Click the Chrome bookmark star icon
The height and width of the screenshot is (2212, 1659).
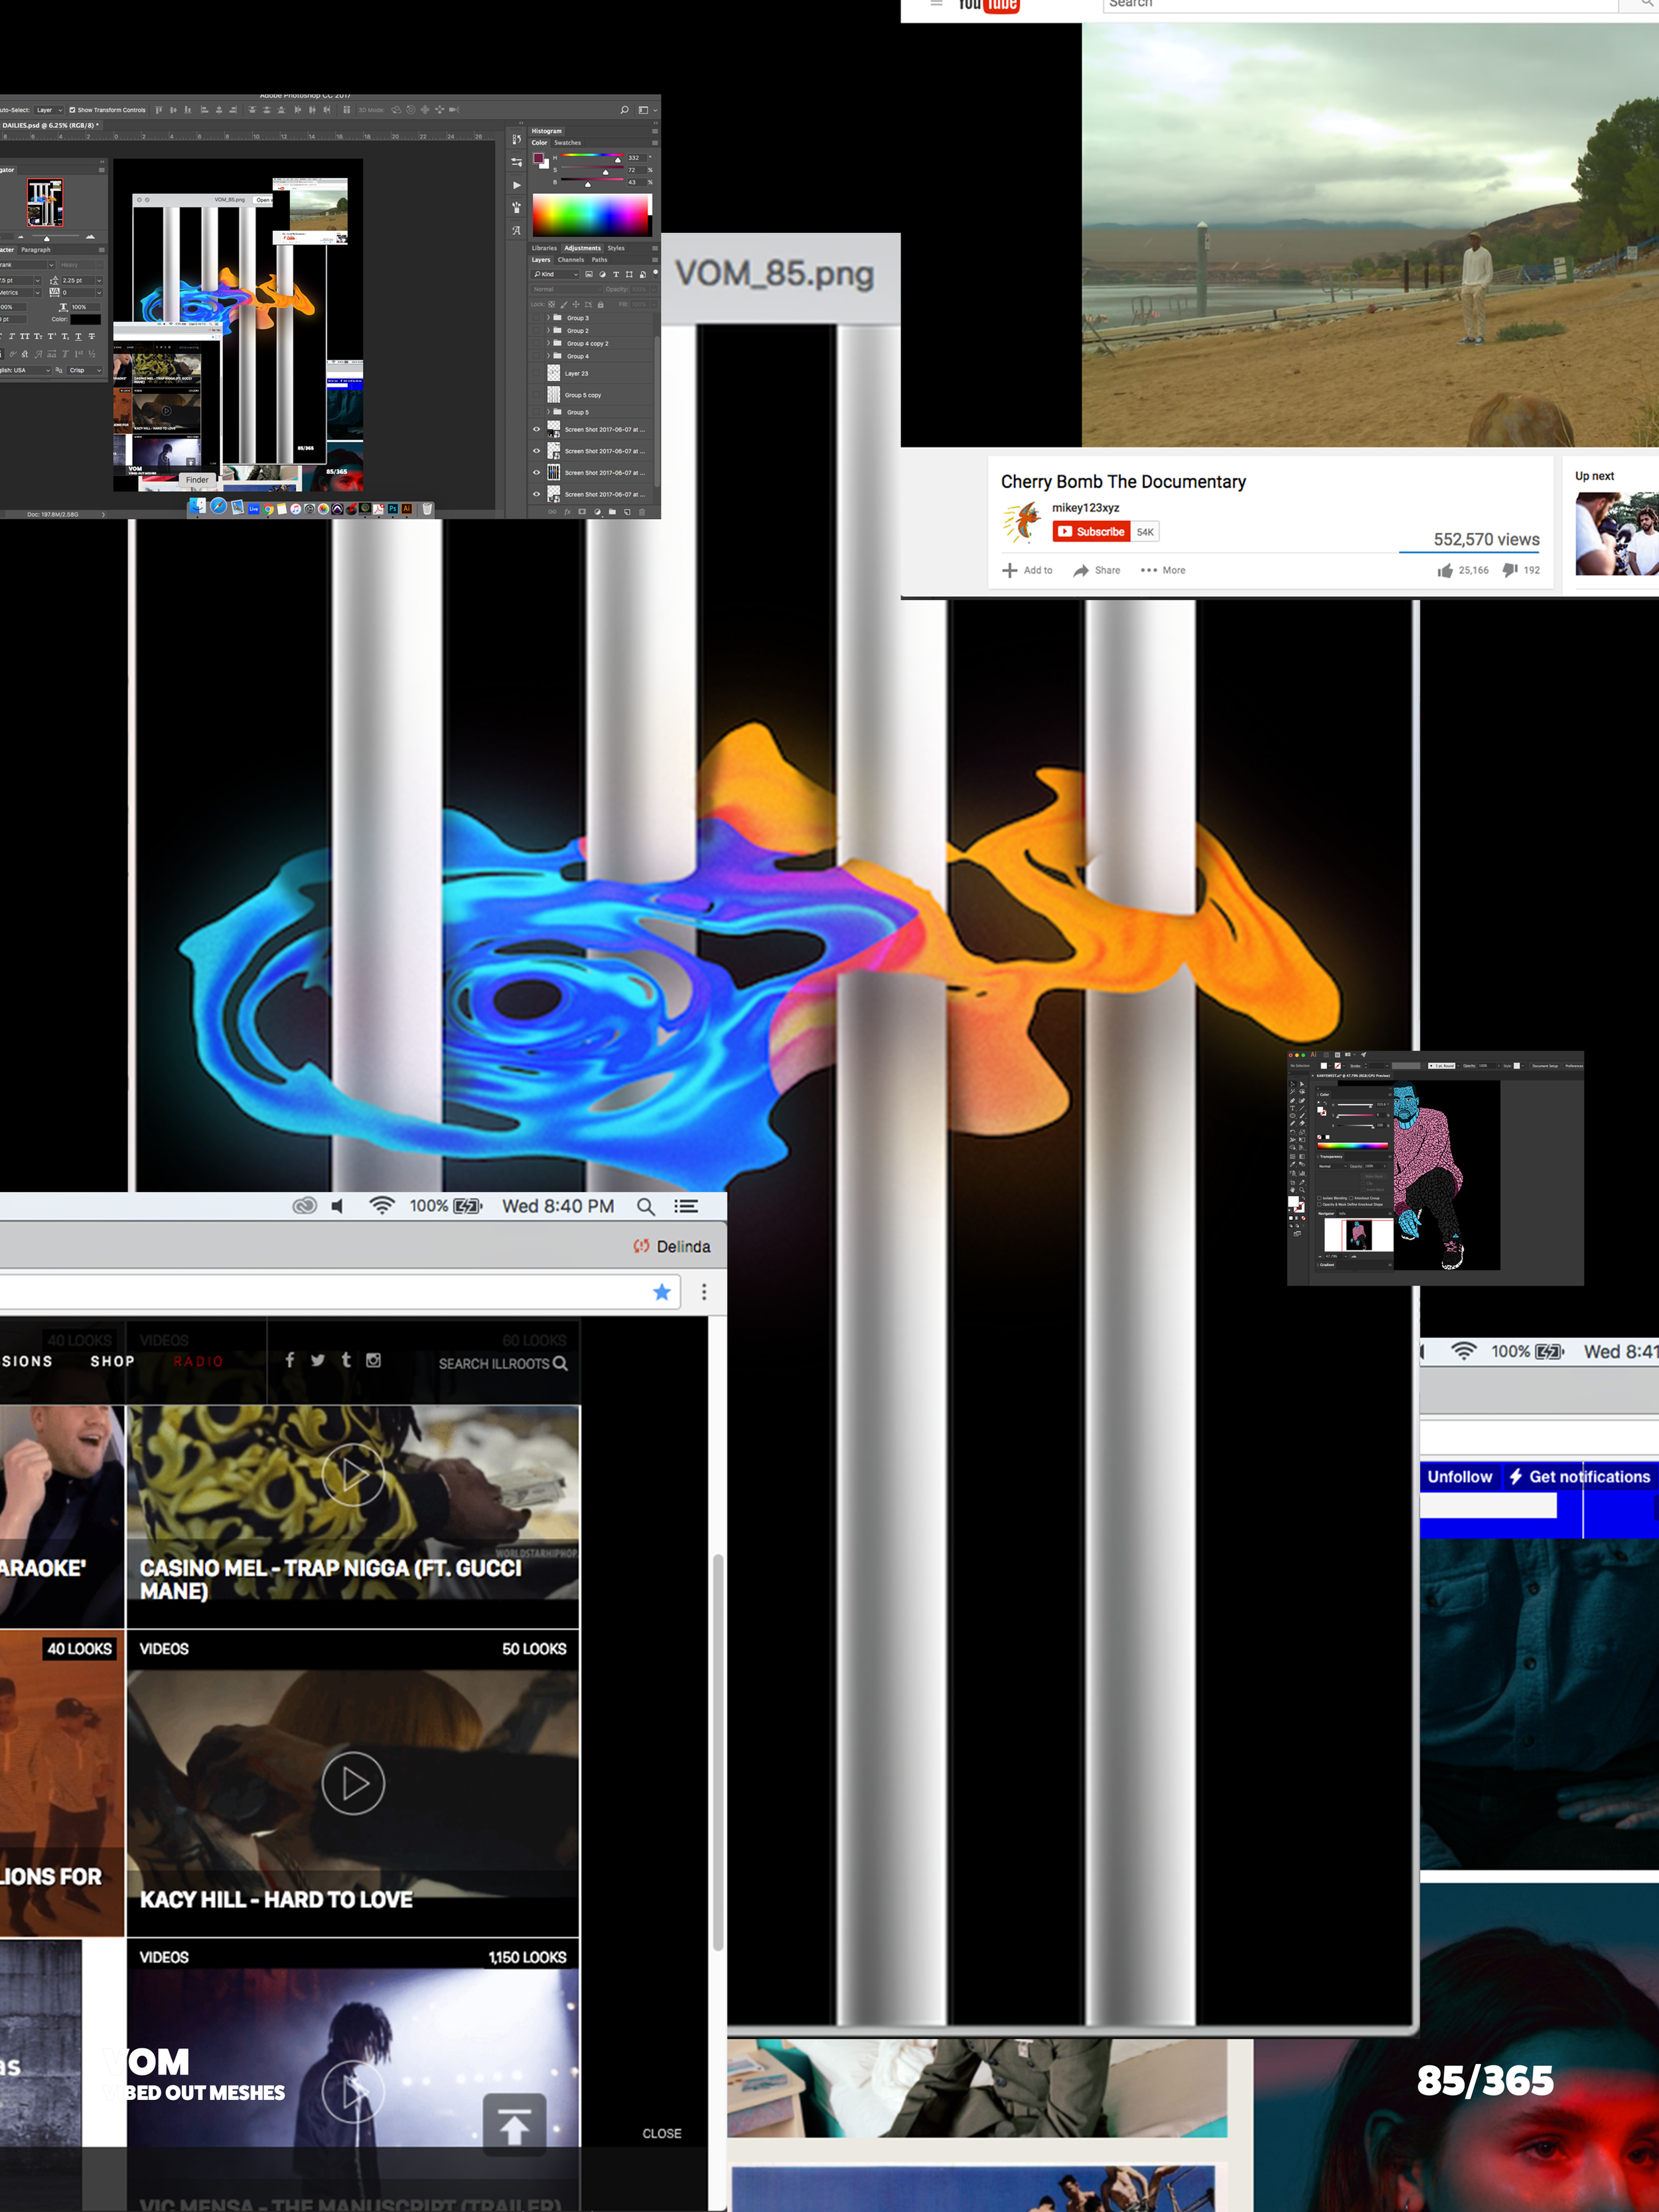[x=662, y=1292]
